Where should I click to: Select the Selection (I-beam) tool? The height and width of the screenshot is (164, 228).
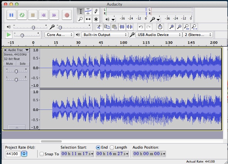click(x=81, y=11)
